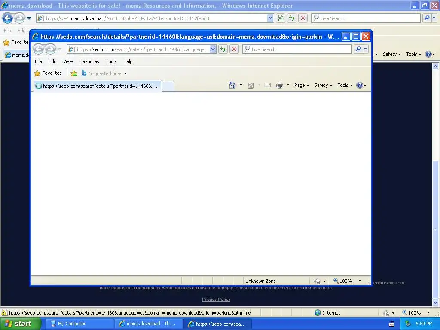Click the search magnifier button in the sedo popup

(x=358, y=49)
